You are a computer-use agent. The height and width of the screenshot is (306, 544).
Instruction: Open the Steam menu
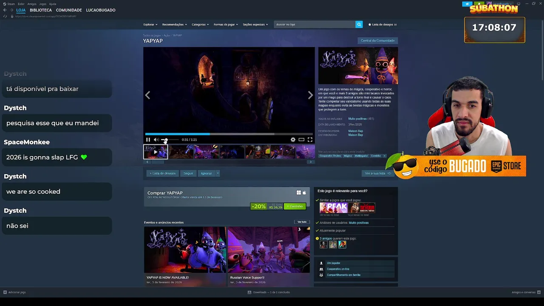point(9,4)
